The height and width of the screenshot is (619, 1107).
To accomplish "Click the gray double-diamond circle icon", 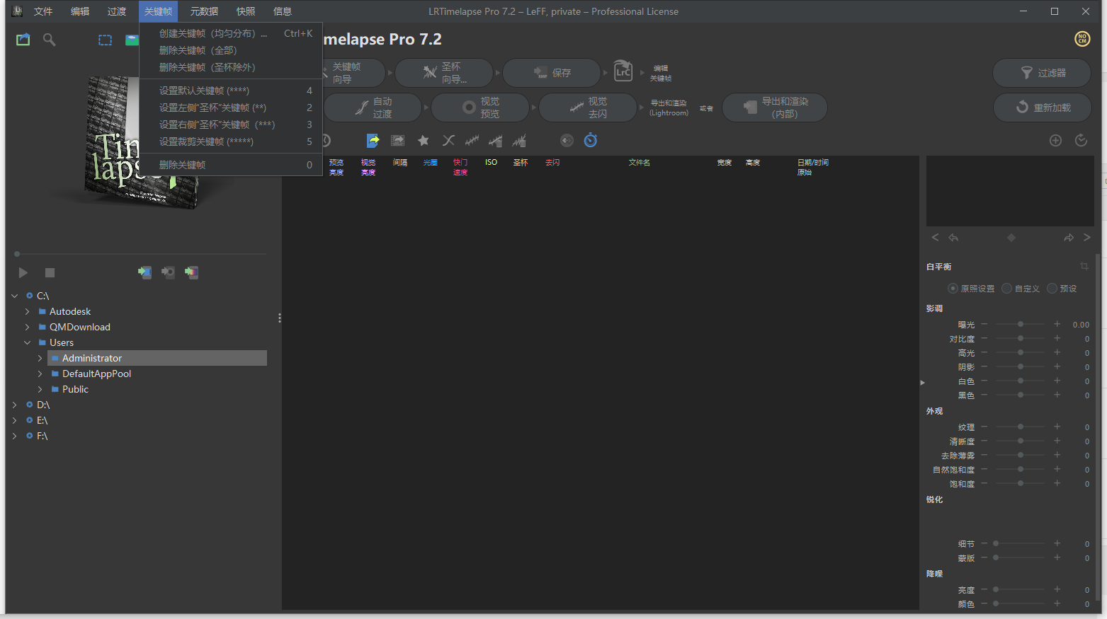I will (567, 140).
